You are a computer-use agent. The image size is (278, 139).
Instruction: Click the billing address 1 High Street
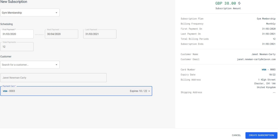(267, 80)
